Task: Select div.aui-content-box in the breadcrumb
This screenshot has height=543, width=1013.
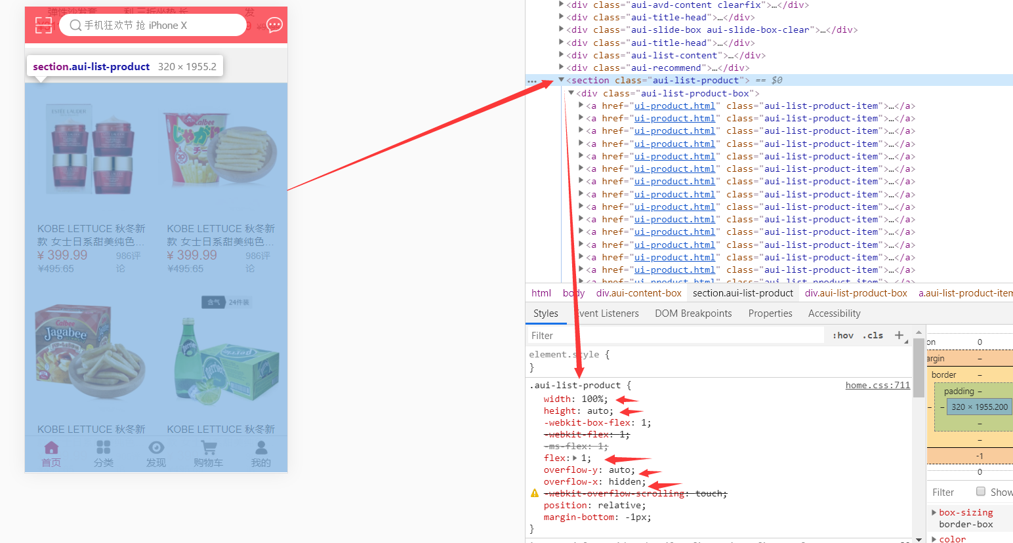Action: pyautogui.click(x=639, y=293)
